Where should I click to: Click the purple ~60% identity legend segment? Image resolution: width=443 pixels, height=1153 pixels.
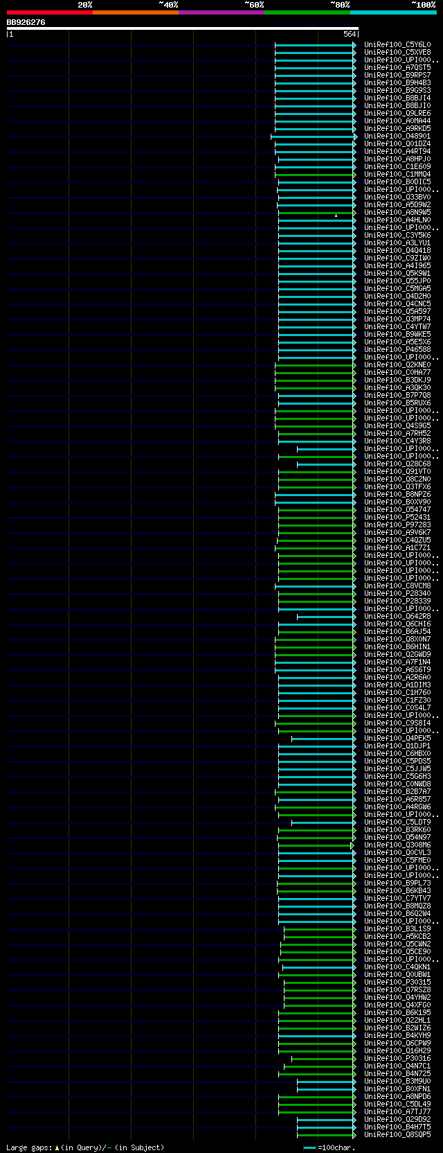[x=221, y=12]
